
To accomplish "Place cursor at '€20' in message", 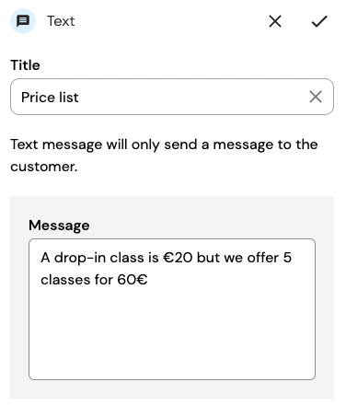I will tap(178, 258).
